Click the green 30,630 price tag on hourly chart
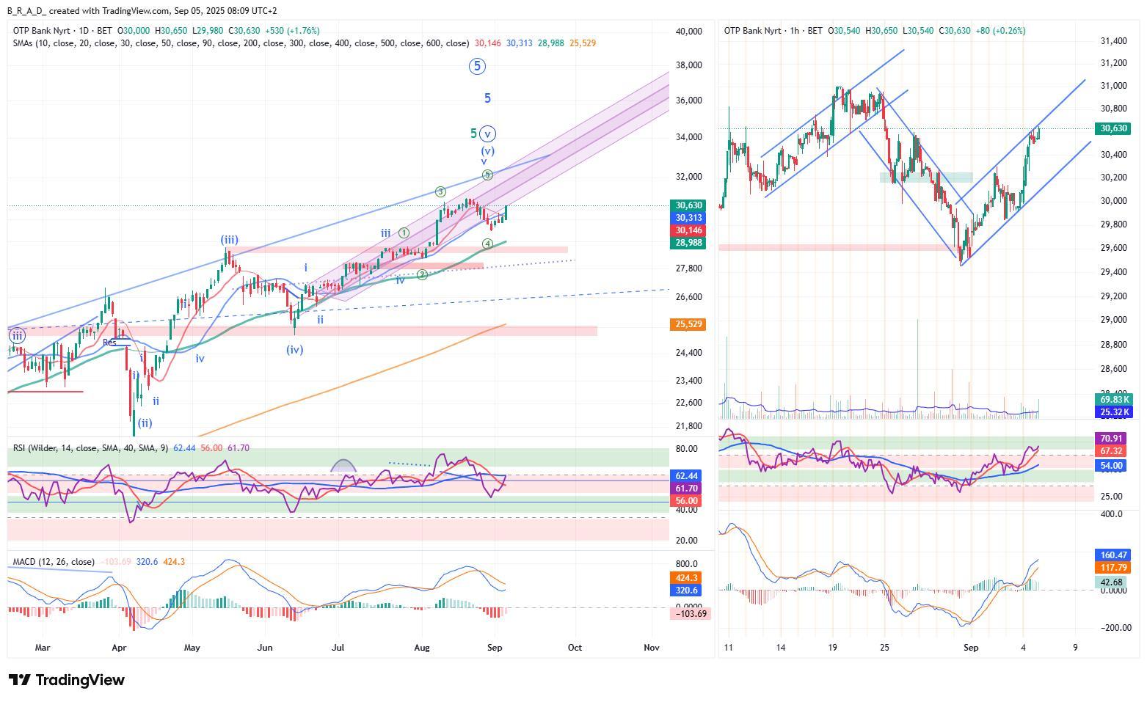The height and width of the screenshot is (702, 1147). pyautogui.click(x=1113, y=128)
